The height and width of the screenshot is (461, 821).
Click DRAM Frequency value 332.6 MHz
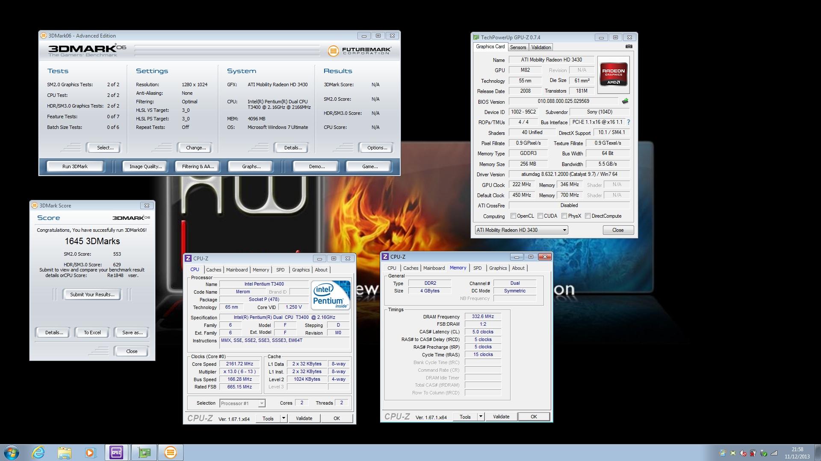tap(483, 317)
